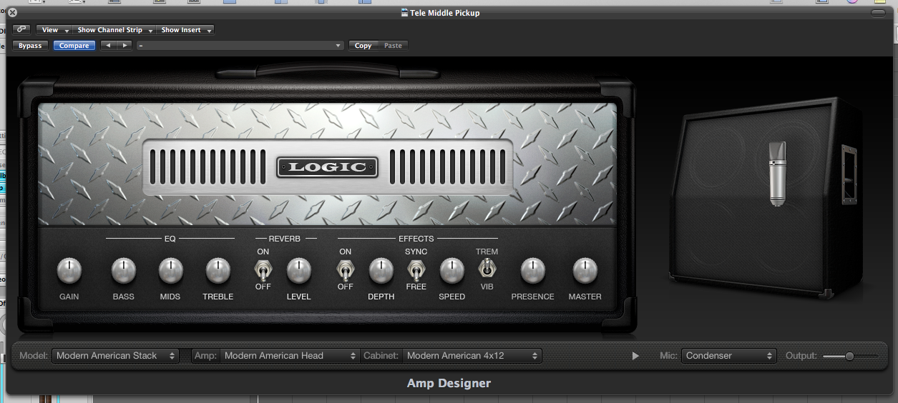Click the BASS EQ knob
Screen dimensions: 898x403
[123, 271]
